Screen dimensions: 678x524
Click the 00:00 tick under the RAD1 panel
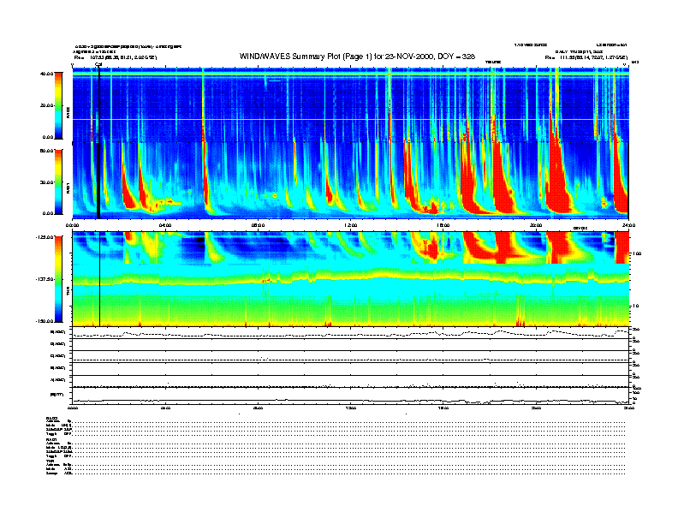pos(72,225)
